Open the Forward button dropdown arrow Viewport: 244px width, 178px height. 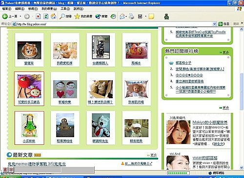(x=32, y=17)
